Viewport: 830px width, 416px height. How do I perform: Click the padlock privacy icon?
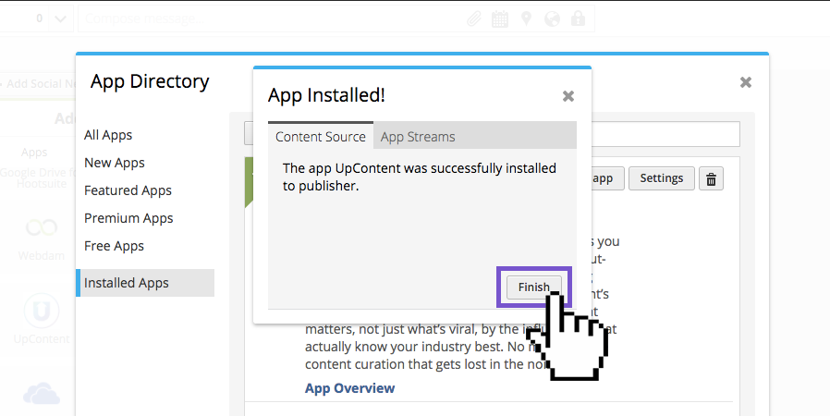click(x=578, y=19)
